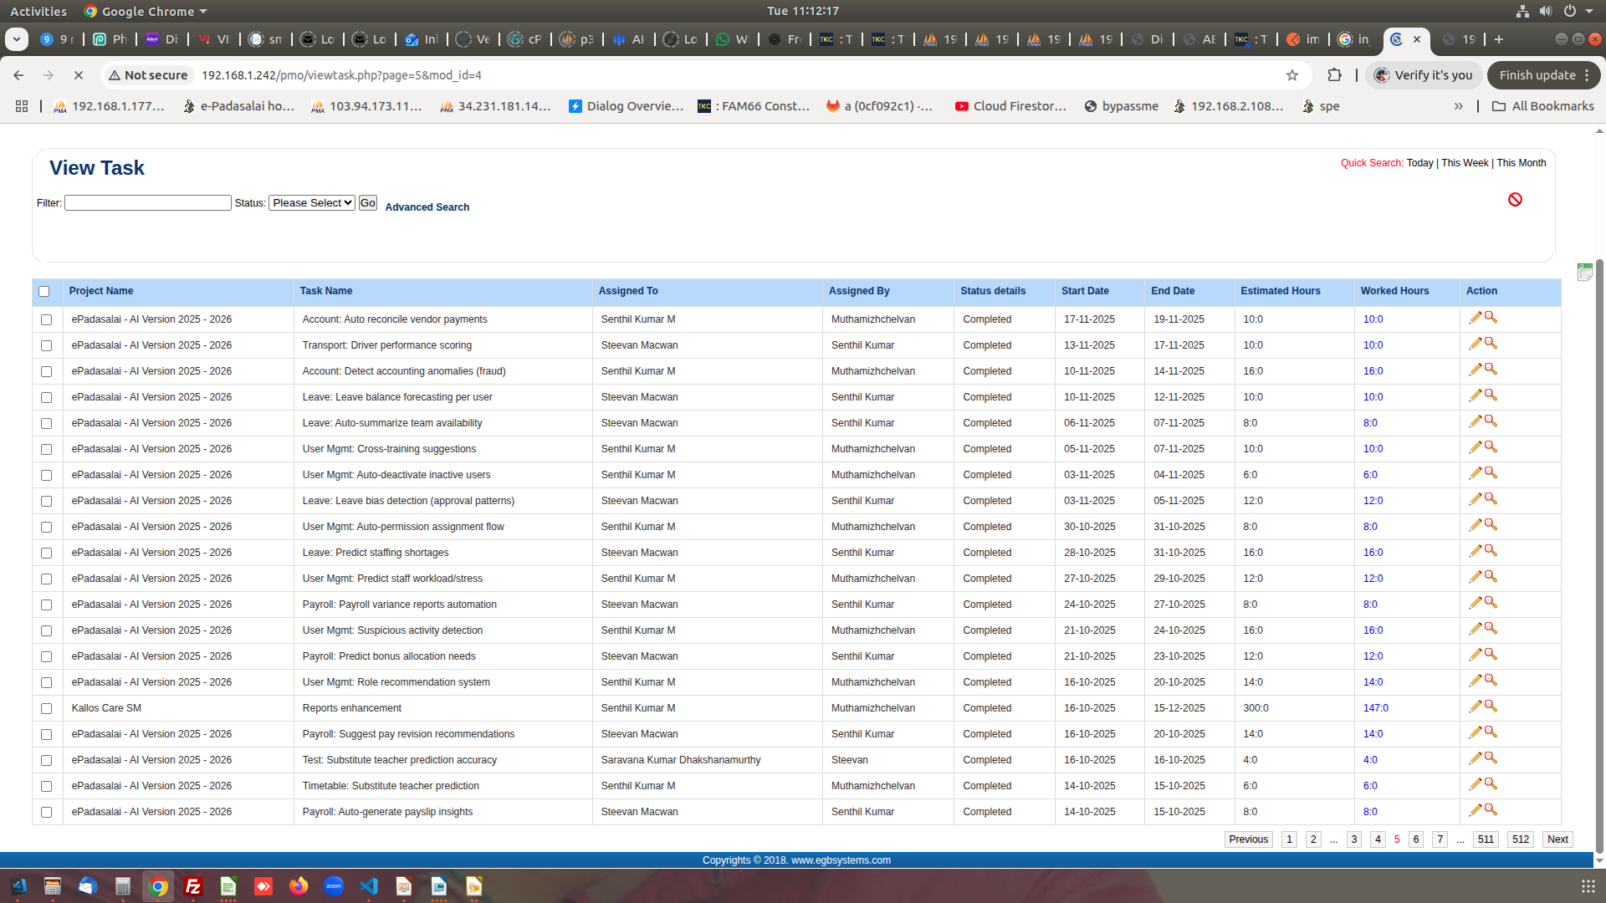1606x903 pixels.
Task: Click view magnifier for Driver performance scoring task
Action: point(1491,344)
